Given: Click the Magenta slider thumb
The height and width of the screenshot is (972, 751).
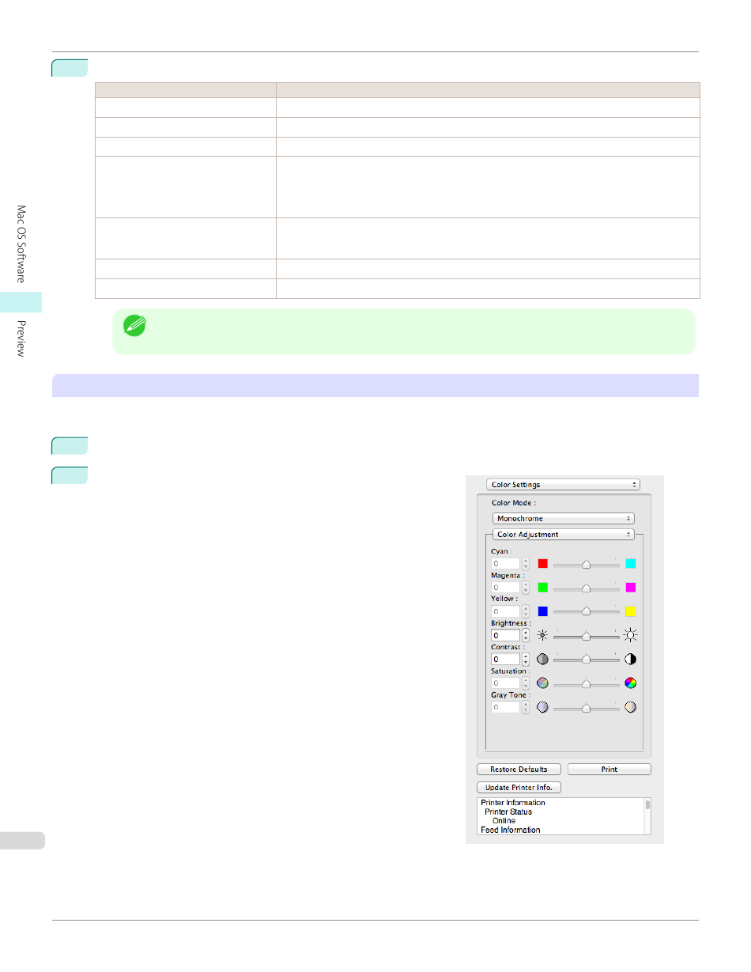Looking at the screenshot, I should pos(587,588).
